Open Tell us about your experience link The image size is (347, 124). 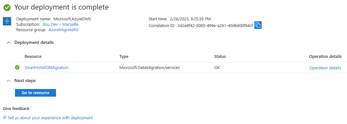50,118
